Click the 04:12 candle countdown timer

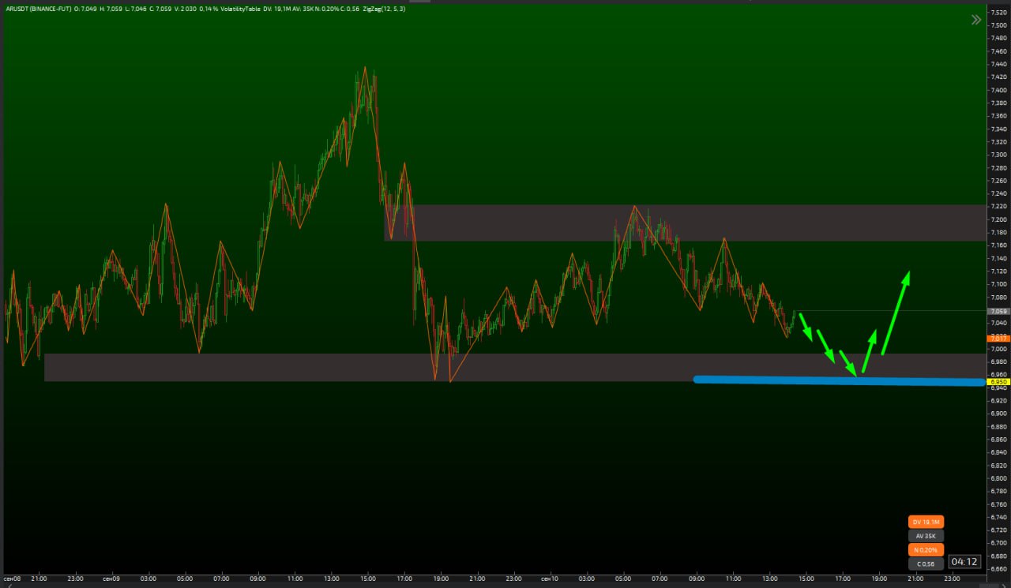pyautogui.click(x=965, y=562)
